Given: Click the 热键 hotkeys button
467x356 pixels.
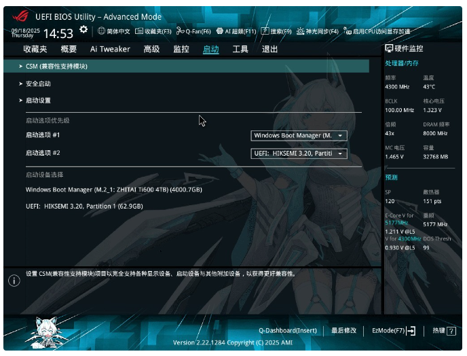Looking at the screenshot, I should click(444, 331).
